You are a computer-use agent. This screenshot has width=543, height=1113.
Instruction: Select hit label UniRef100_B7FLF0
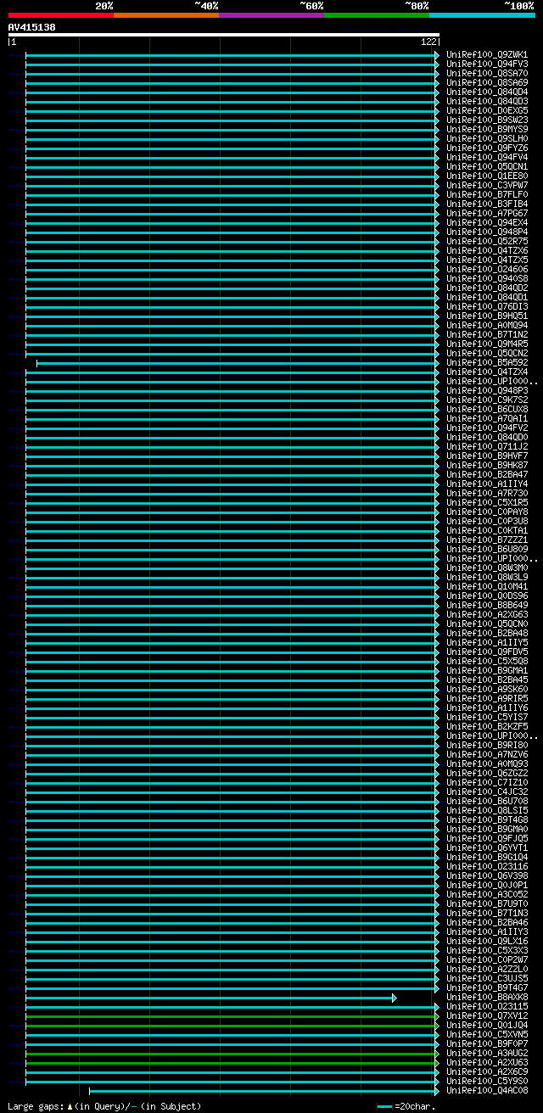point(487,195)
